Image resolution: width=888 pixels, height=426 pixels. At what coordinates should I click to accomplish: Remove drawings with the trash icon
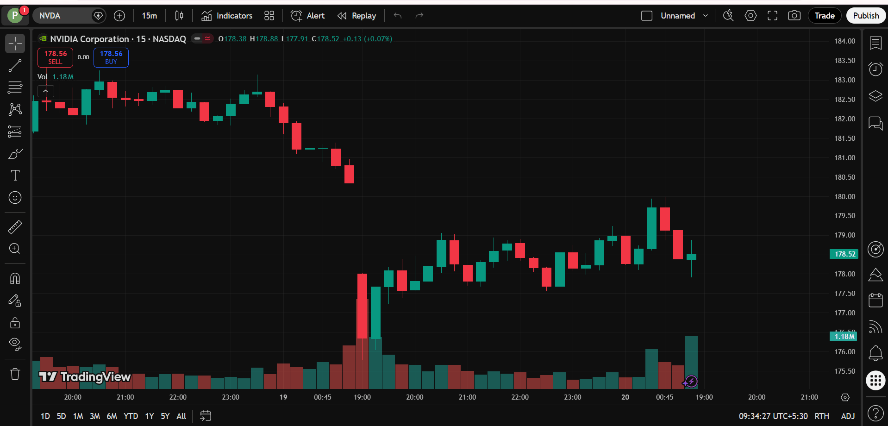(15, 374)
